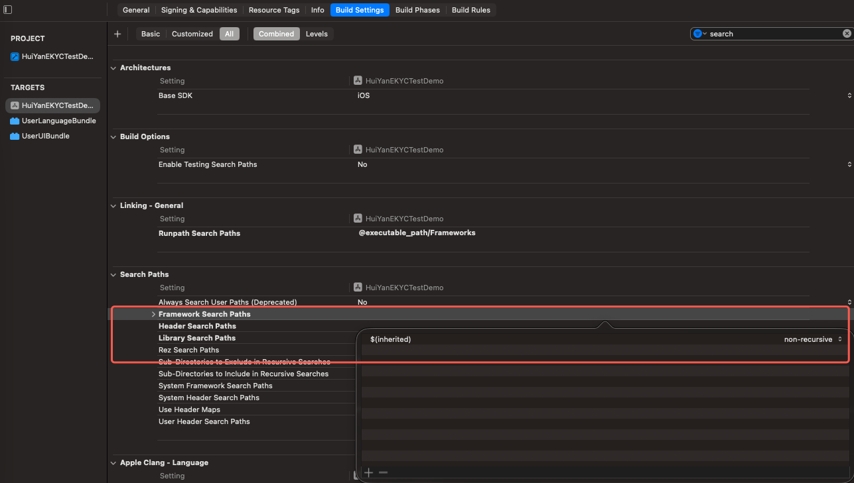Add a build setting with plus icon
854x483 pixels.
117,34
